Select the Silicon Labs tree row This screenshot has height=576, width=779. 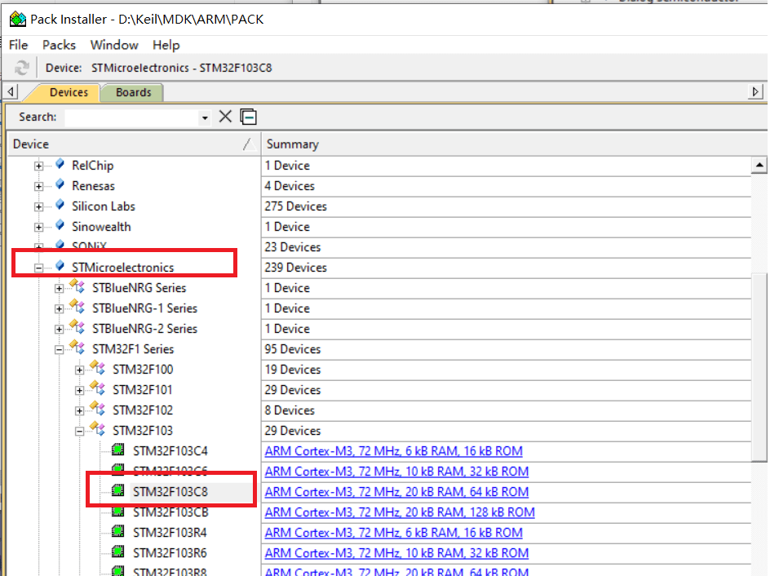tap(104, 206)
